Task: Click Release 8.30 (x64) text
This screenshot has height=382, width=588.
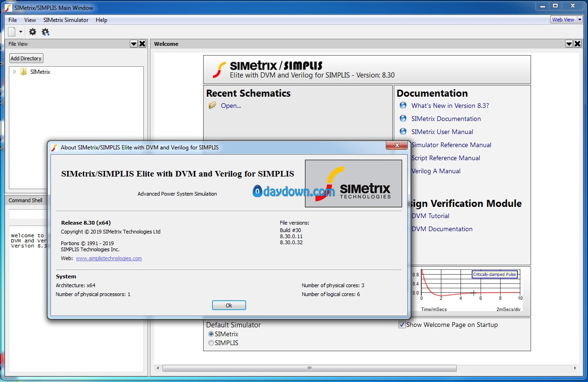Action: coord(86,223)
